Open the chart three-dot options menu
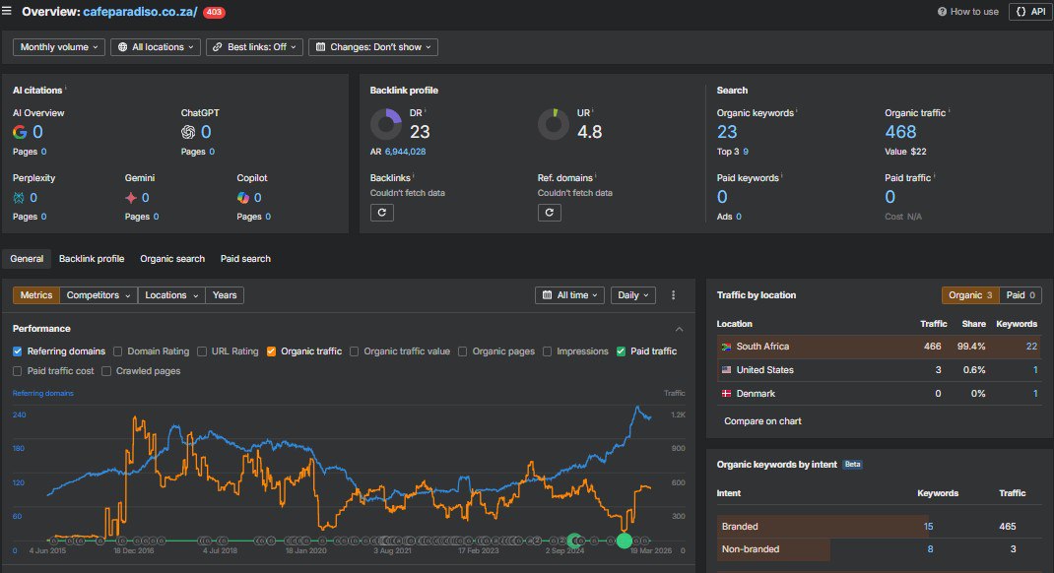 click(673, 295)
